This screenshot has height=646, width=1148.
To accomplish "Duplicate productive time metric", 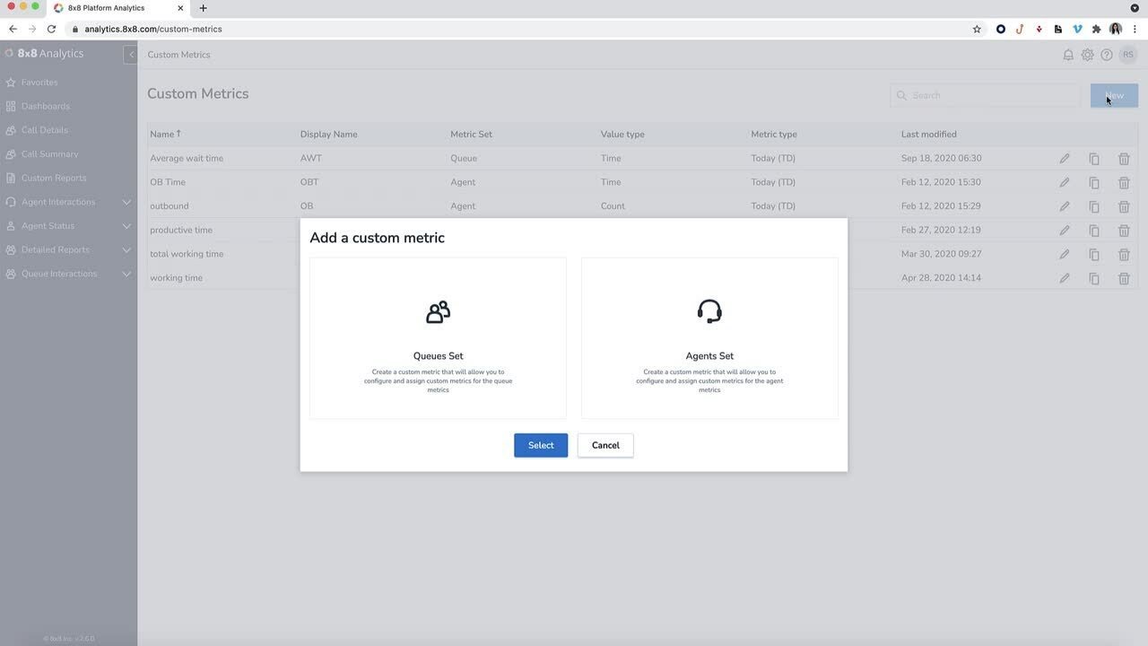I will tap(1094, 231).
